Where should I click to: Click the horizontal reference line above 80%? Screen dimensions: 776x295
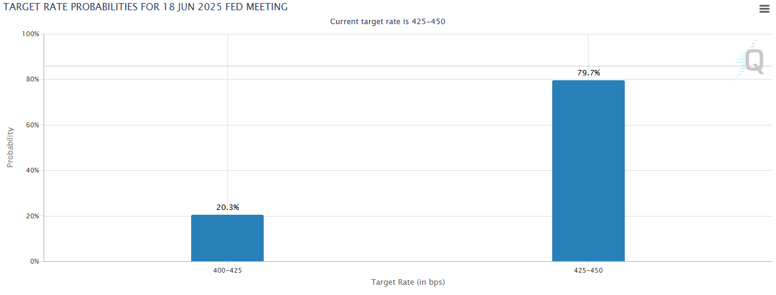387,66
